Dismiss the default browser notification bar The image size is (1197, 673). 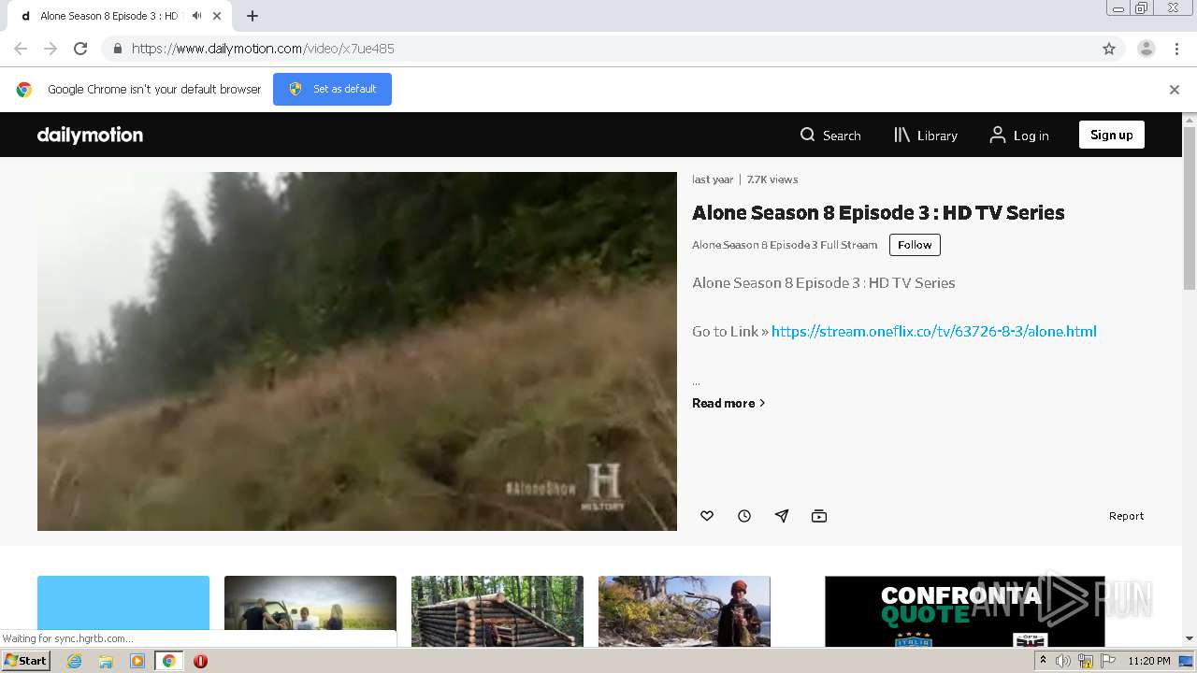pyautogui.click(x=1175, y=90)
